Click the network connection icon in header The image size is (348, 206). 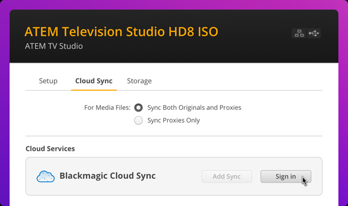[x=299, y=33]
